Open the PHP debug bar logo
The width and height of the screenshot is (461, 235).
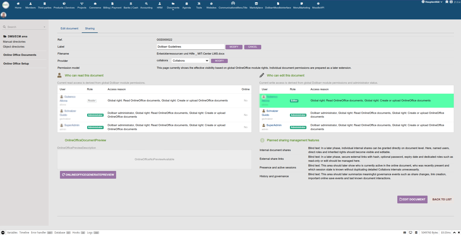pyautogui.click(x=3, y=233)
